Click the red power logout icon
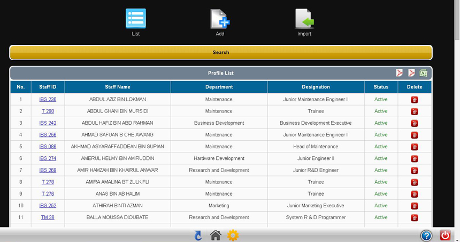 pos(445,235)
